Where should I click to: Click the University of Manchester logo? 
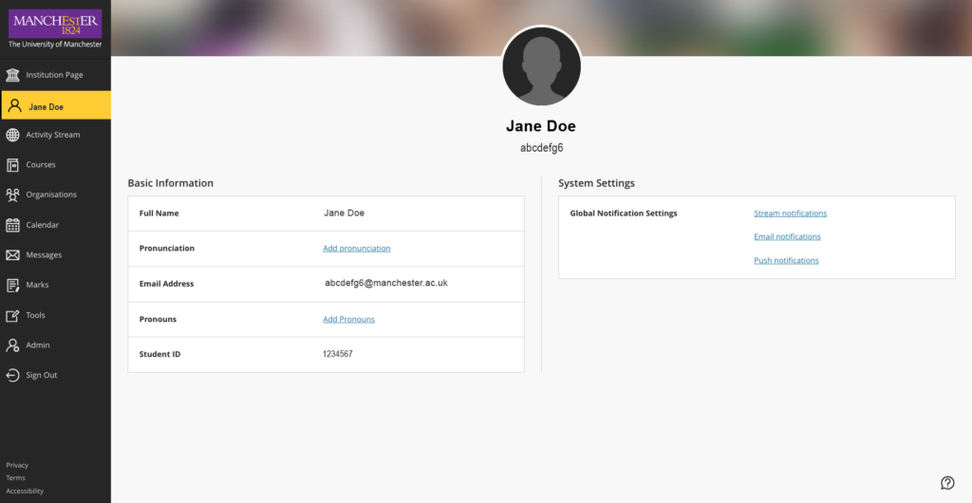click(x=55, y=28)
